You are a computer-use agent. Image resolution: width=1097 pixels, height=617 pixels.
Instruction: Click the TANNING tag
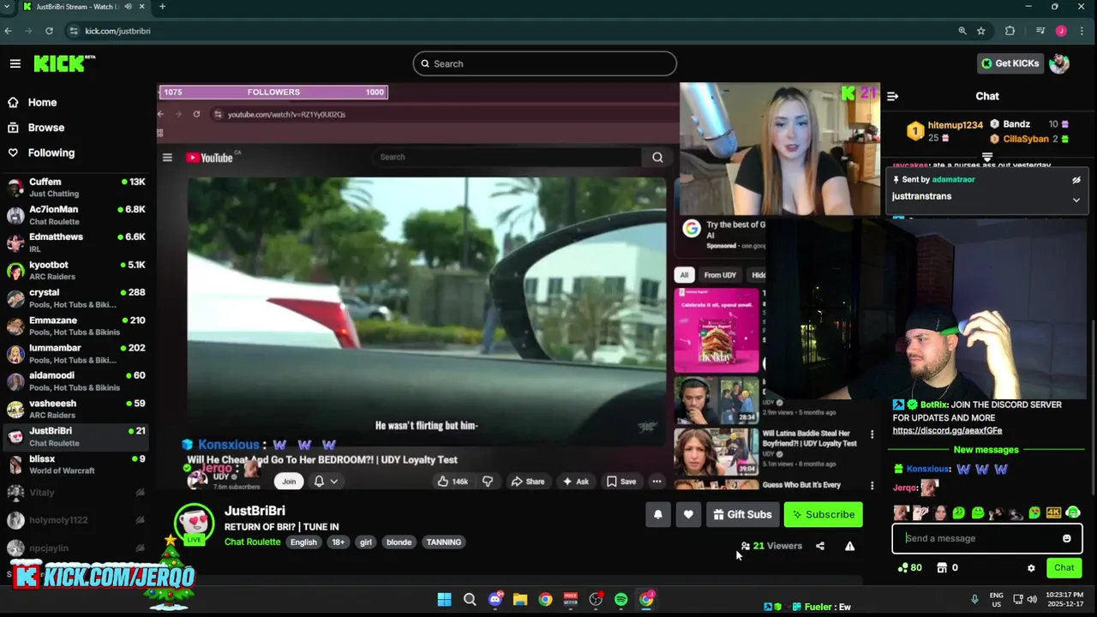coord(444,542)
